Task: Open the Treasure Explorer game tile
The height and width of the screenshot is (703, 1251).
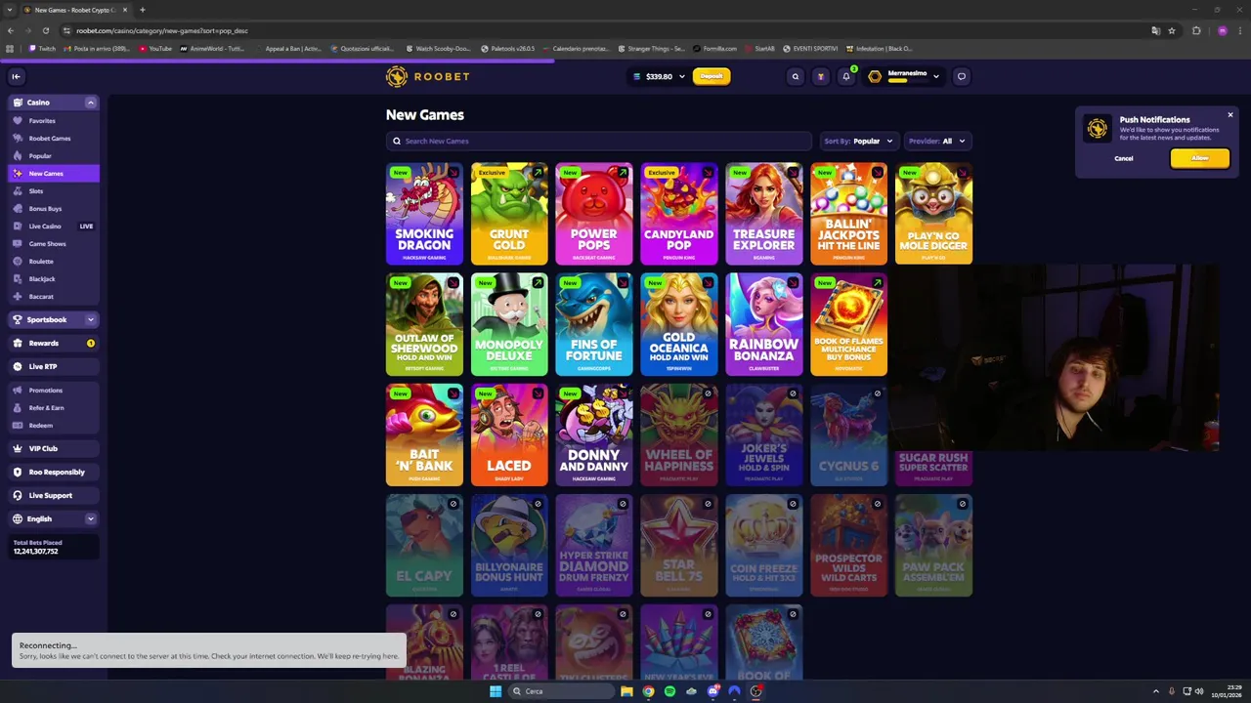Action: point(764,214)
